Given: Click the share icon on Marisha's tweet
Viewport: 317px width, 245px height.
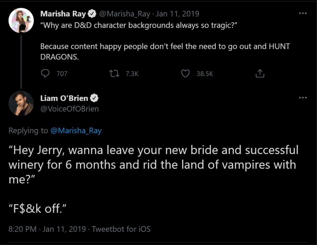Looking at the screenshot, I should coord(260,73).
